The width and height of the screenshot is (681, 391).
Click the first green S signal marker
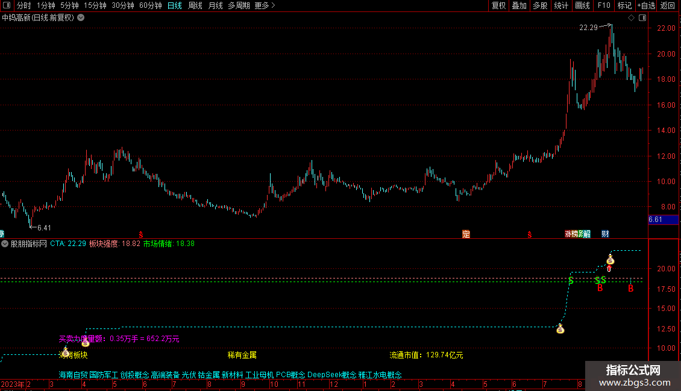[x=571, y=281]
